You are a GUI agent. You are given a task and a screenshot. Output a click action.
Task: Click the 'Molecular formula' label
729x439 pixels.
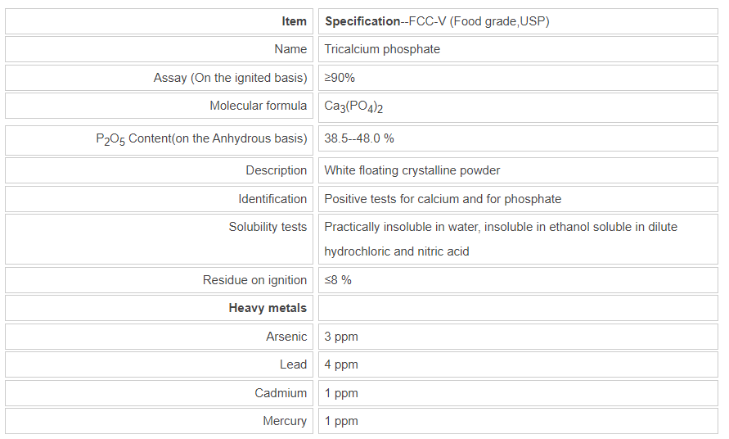pos(258,106)
